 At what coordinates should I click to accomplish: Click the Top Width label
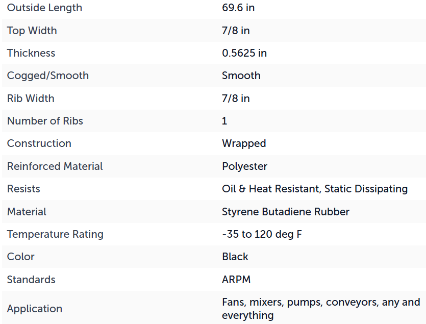click(32, 31)
